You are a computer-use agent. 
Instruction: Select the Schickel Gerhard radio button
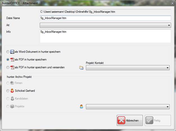[8, 91]
